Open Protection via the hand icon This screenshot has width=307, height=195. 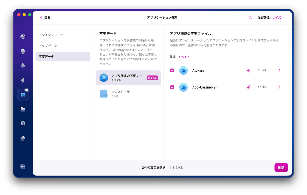(23, 66)
